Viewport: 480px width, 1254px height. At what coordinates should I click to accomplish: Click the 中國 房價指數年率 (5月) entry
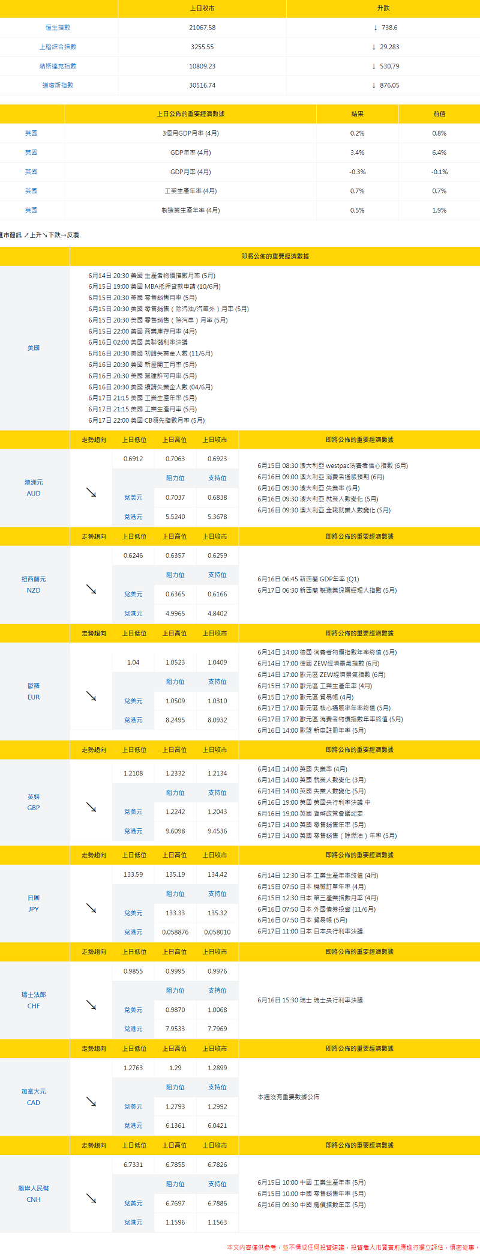[311, 1205]
